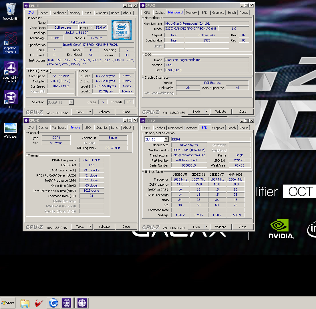Click the Threads count 12 field

[x=129, y=102]
